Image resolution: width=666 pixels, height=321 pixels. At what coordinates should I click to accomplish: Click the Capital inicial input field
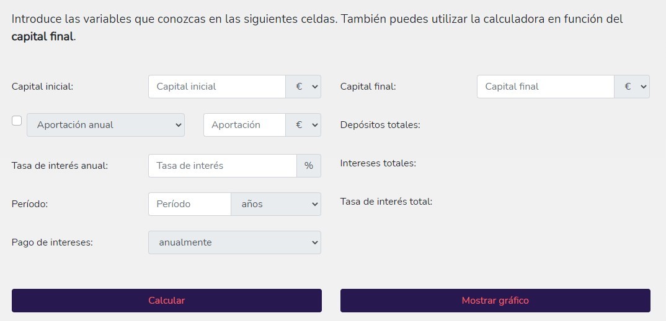point(217,87)
